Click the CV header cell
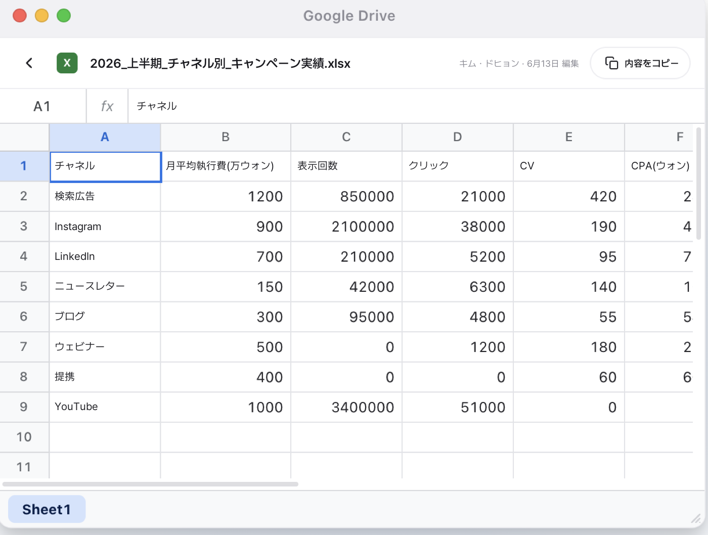 pyautogui.click(x=569, y=166)
